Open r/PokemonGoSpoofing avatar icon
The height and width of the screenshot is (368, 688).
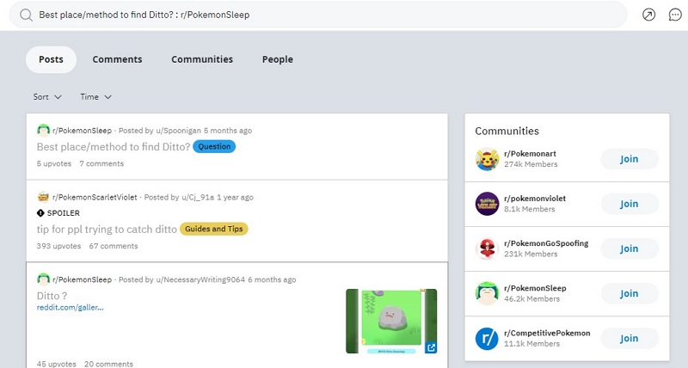click(x=487, y=248)
